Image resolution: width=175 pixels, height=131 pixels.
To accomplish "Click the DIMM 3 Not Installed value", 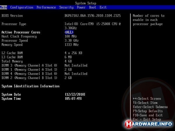I will [x=76, y=65].
